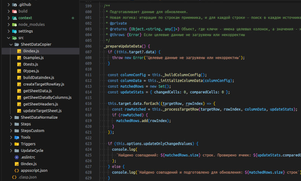Click the settings folder gear icon
This screenshot has width=301, height=181.
coord(14,31)
